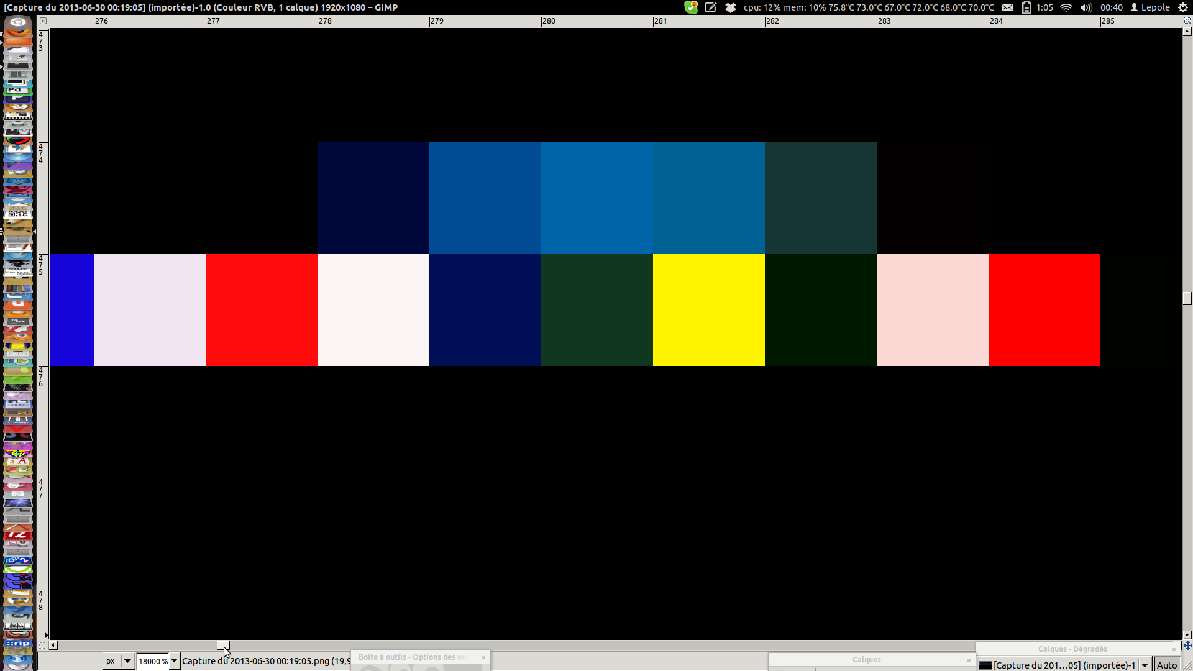Click the zoom-on-resize magnifier icon
The image size is (1193, 671).
coord(1187,21)
